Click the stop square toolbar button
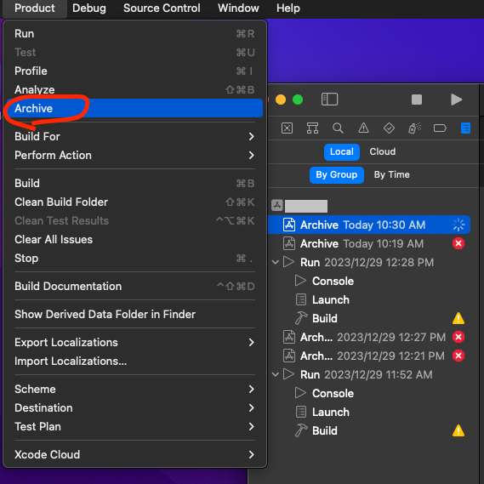The width and height of the screenshot is (484, 484). [417, 100]
